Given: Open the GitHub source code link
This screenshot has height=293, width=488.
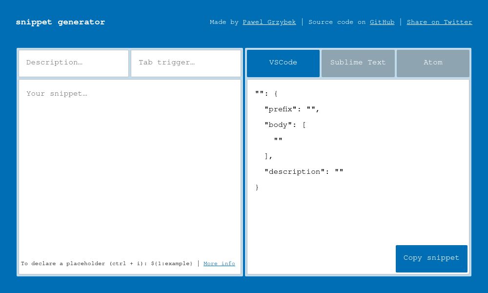Looking at the screenshot, I should click(382, 22).
